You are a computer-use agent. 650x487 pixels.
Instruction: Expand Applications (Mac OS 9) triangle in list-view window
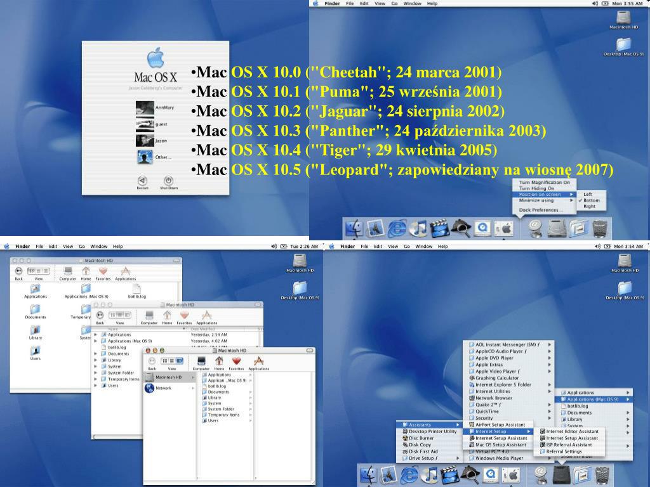pos(96,341)
